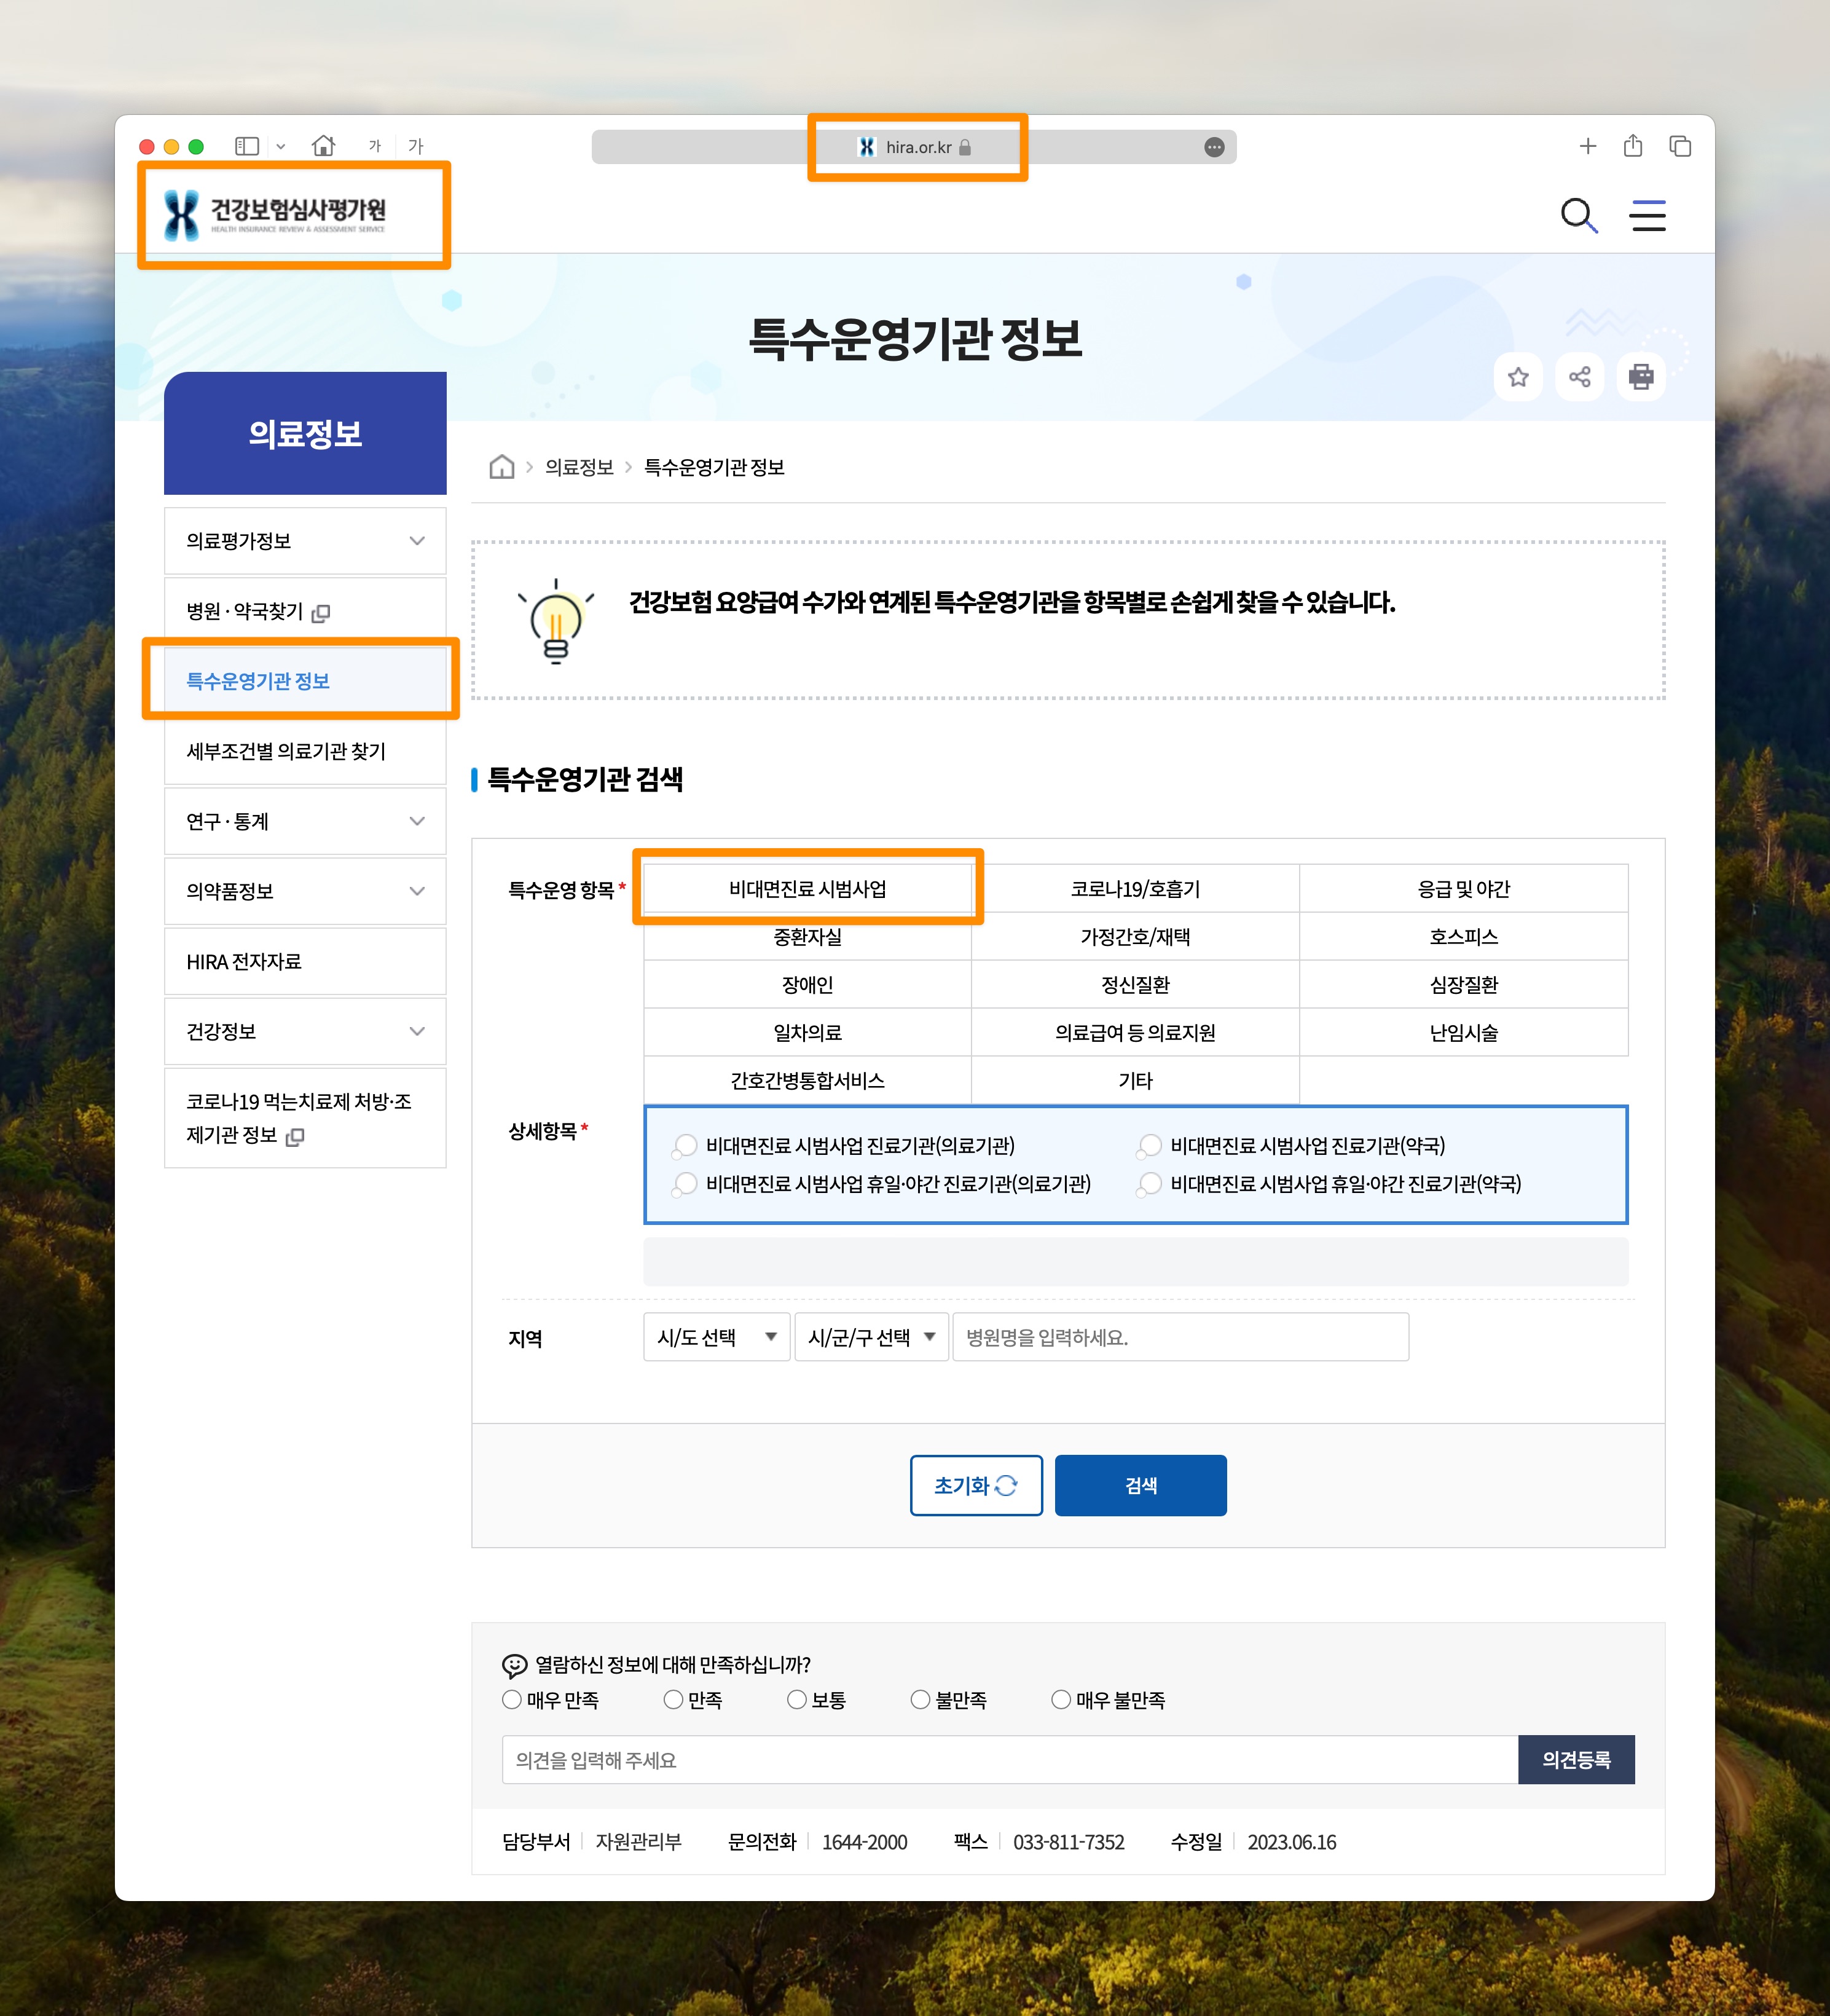Image resolution: width=1830 pixels, height=2016 pixels.
Task: Open 병원·약국찾기 sidebar item
Action: tap(305, 611)
